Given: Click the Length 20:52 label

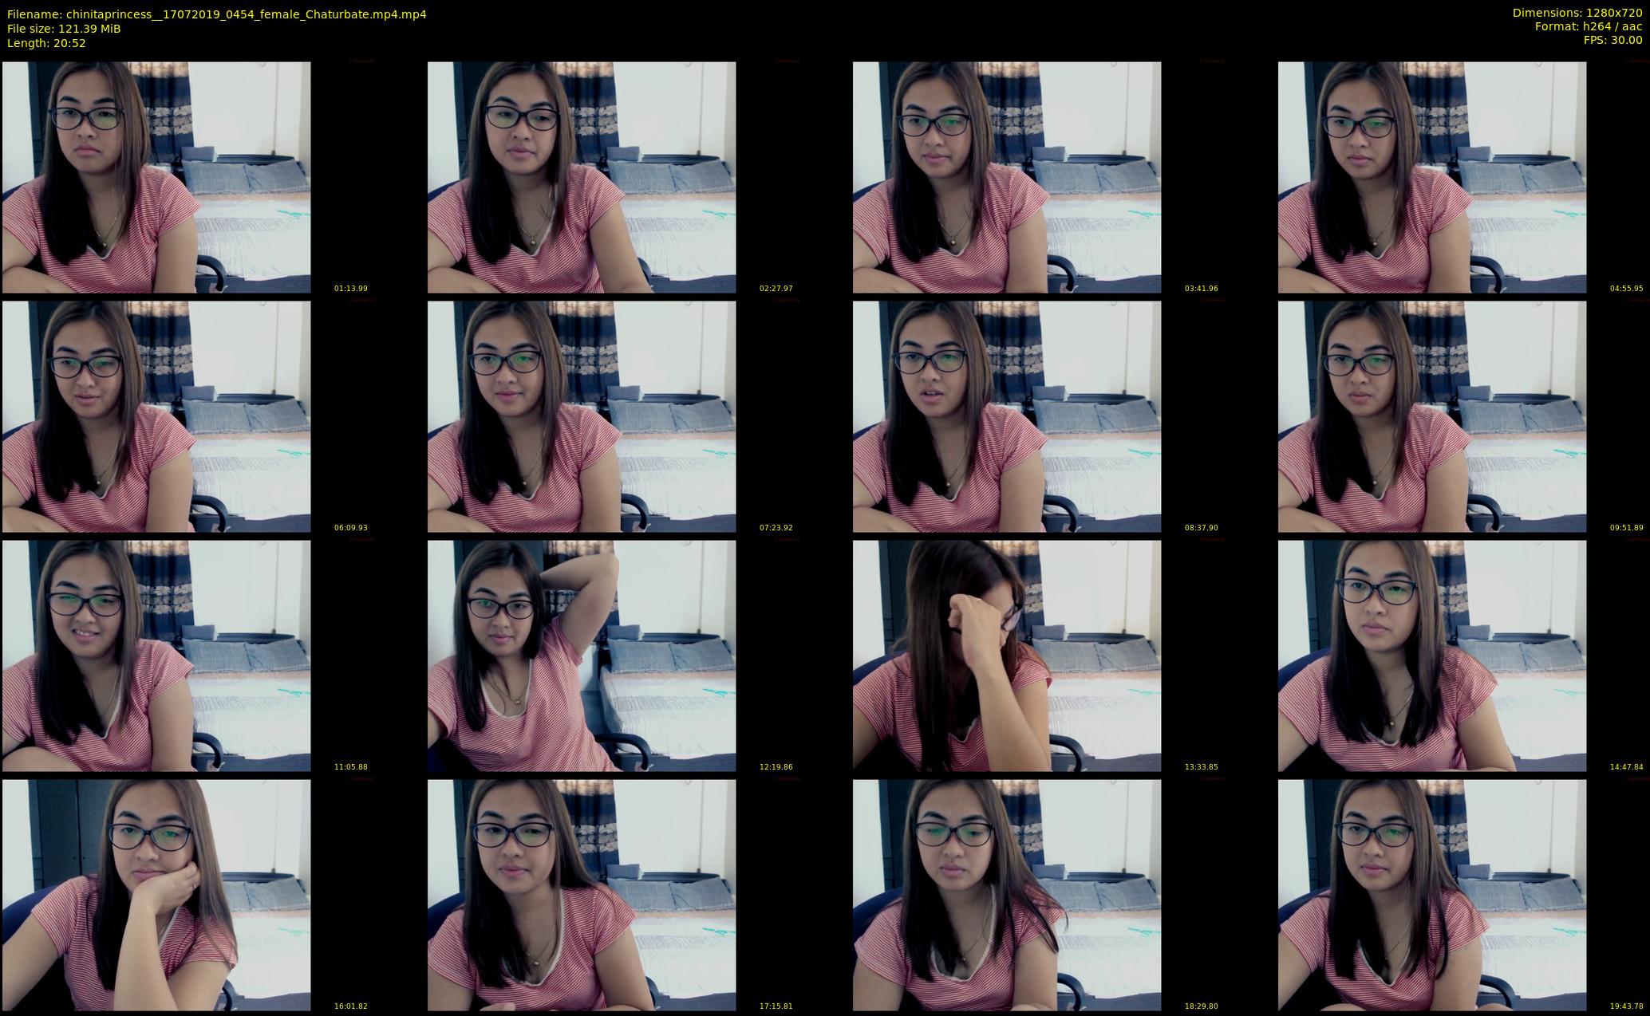Looking at the screenshot, I should click(46, 43).
